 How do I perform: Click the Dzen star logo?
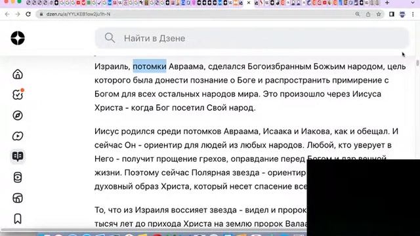(x=18, y=38)
